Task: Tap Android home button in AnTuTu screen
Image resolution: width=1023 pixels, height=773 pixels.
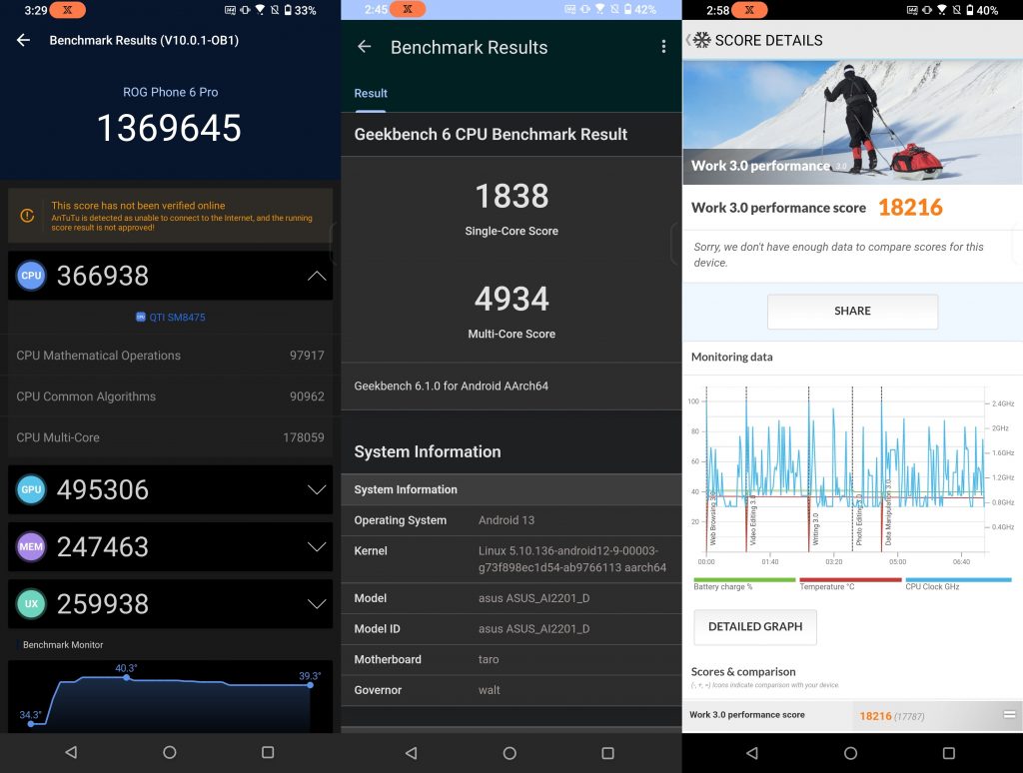Action: tap(170, 752)
